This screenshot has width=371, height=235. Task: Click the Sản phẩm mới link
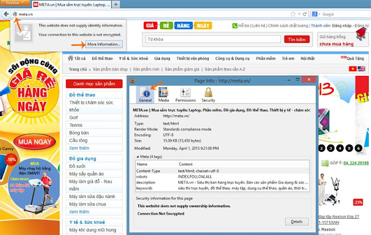(146, 69)
